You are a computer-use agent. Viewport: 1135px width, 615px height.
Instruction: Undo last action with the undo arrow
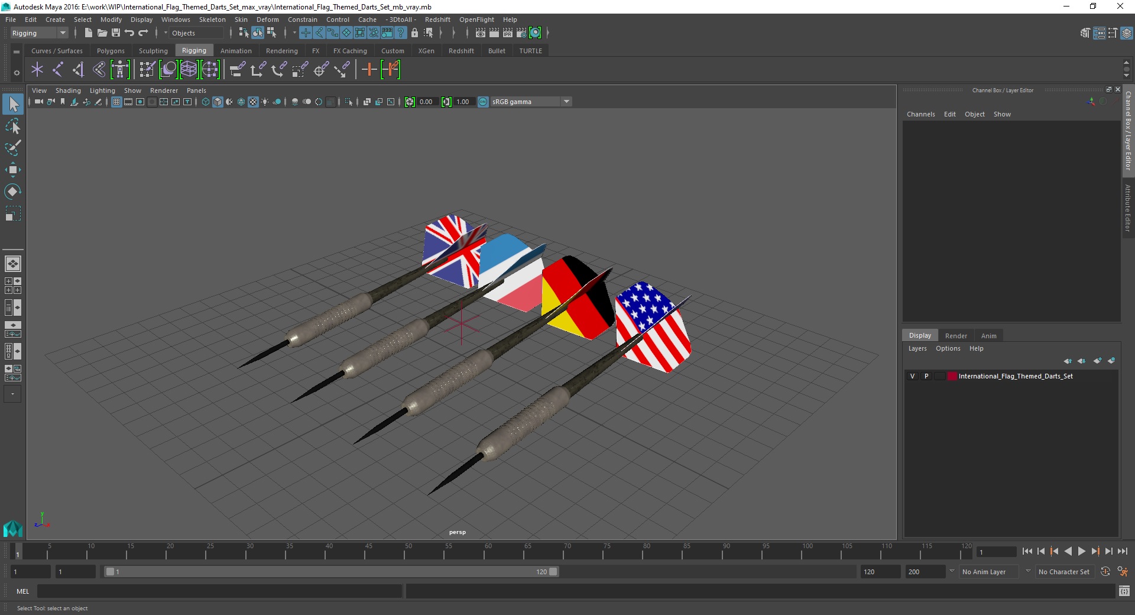click(x=129, y=33)
